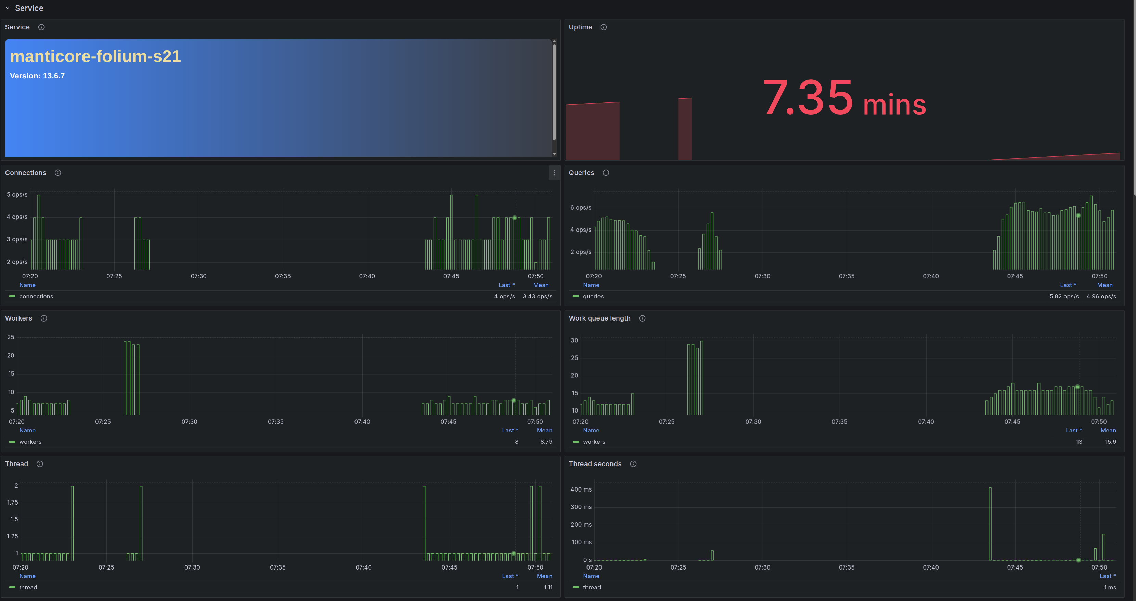
Task: Click the Uptime panel info icon
Action: pos(603,27)
